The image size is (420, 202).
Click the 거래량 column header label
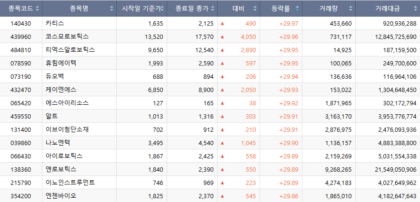[x=329, y=9]
